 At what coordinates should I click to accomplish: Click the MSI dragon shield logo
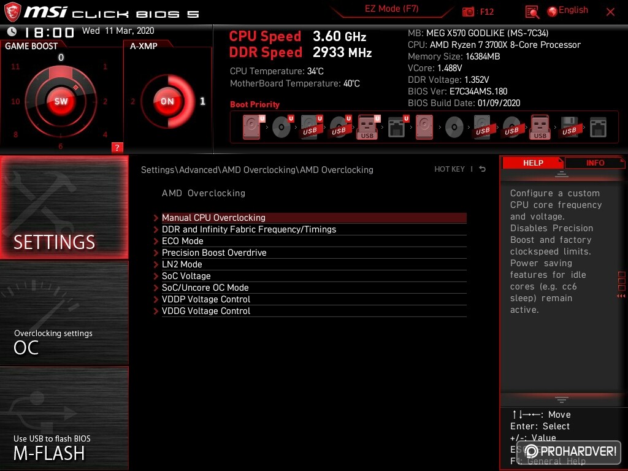pyautogui.click(x=12, y=12)
